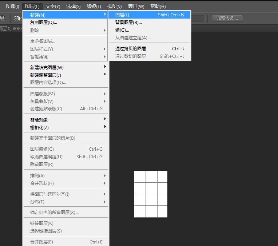278x246 pixels.
Task: Expand the 图层样式(Y) submenu
Action: click(65, 49)
